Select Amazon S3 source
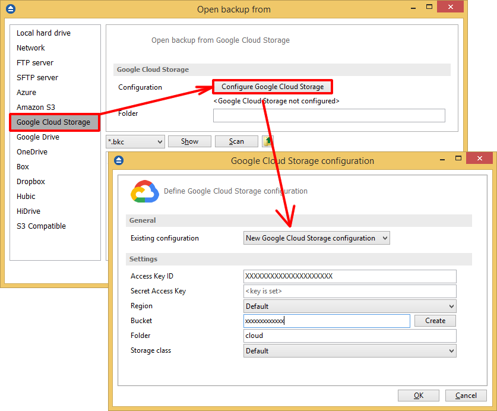 pyautogui.click(x=36, y=108)
